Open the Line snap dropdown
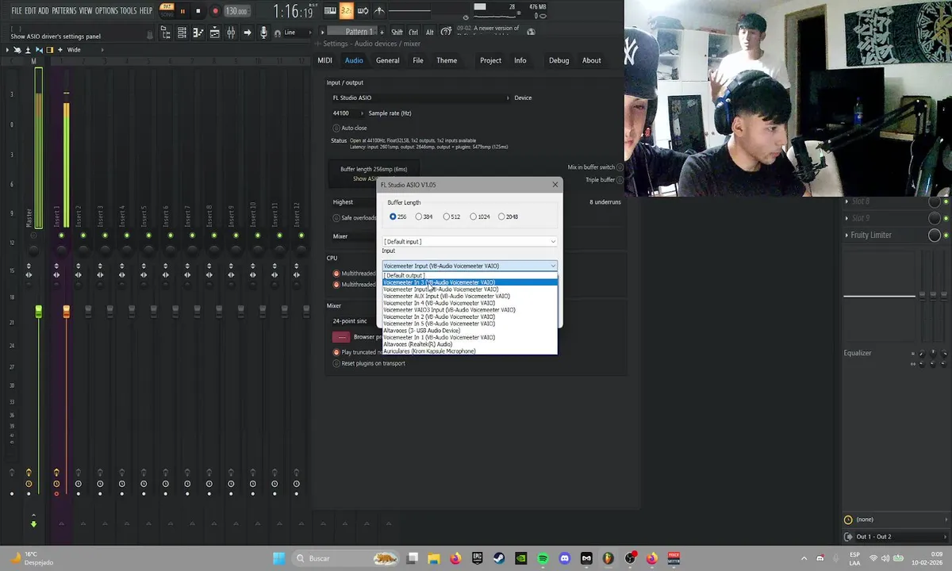This screenshot has height=571, width=952. point(295,33)
